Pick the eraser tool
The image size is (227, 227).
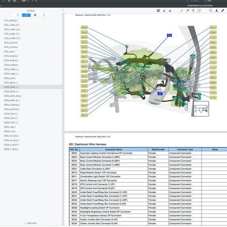click(x=187, y=11)
